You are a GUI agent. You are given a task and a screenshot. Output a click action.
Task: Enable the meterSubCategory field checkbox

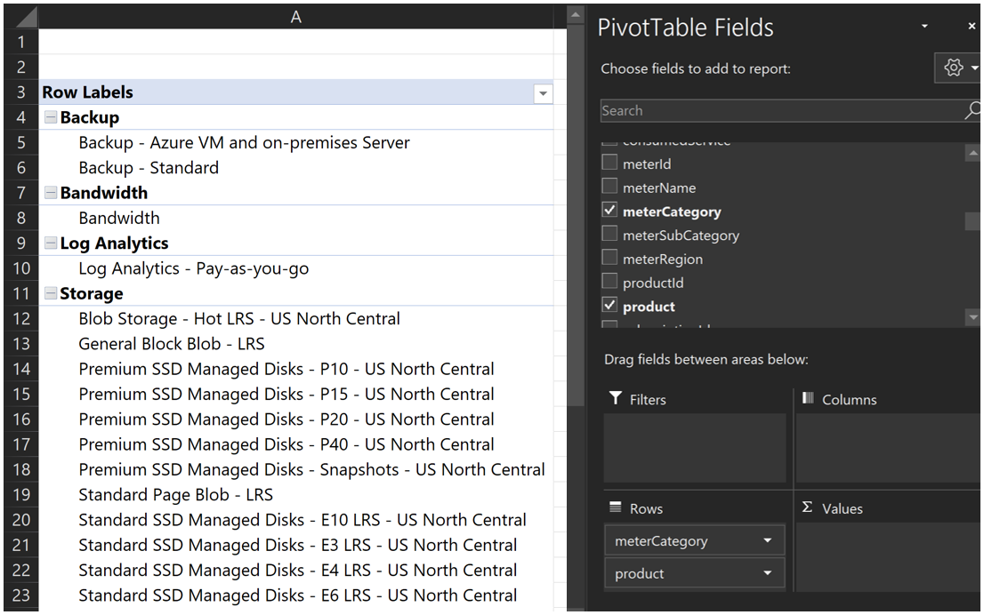(x=609, y=235)
